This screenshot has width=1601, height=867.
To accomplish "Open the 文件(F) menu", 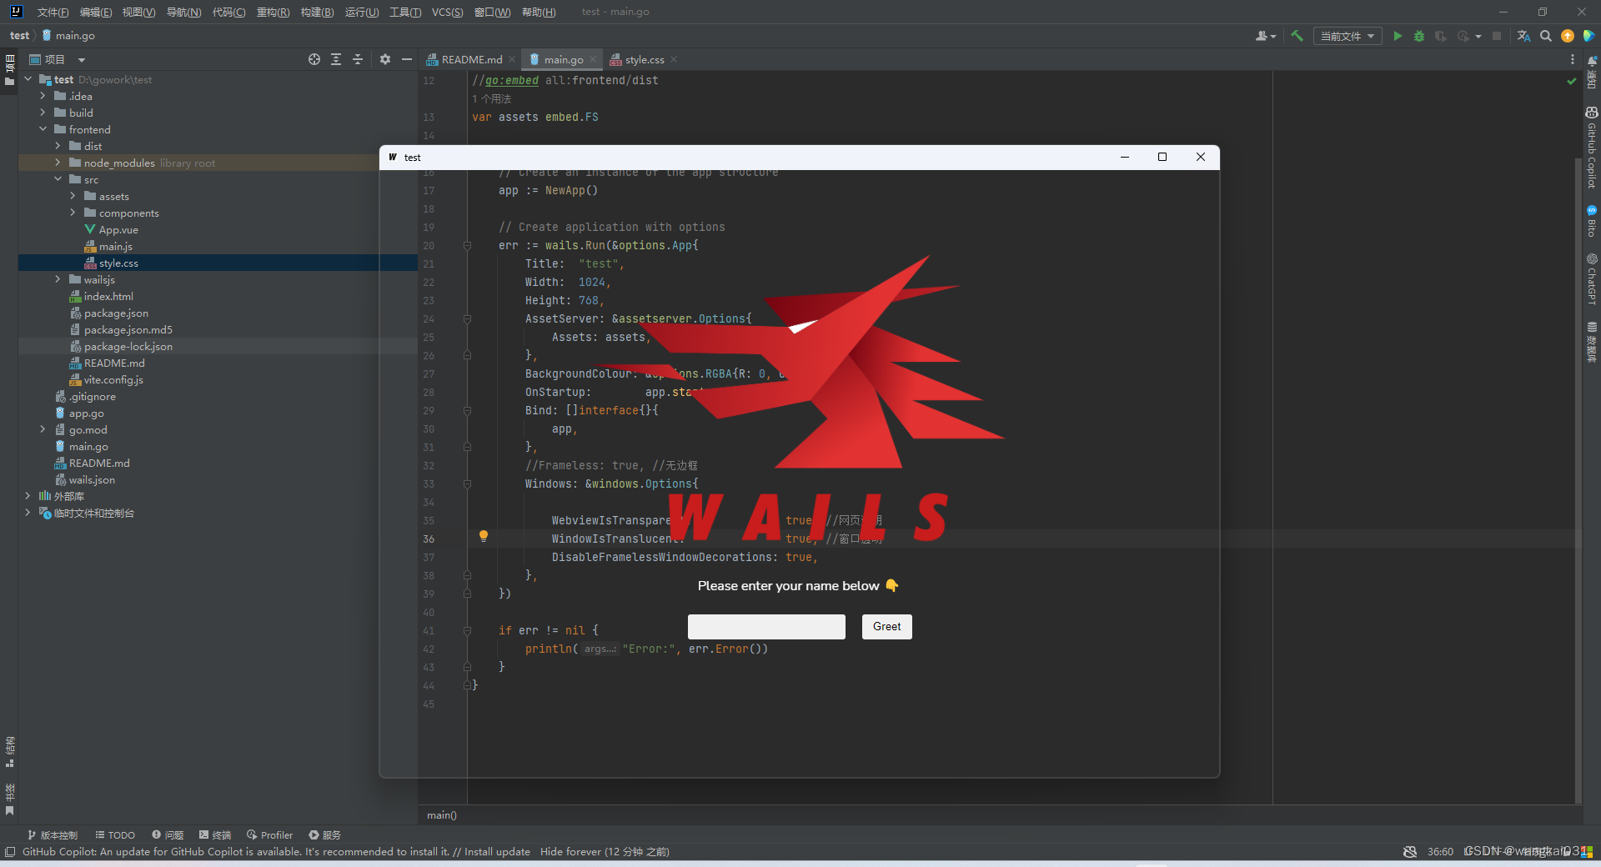I will tap(53, 12).
